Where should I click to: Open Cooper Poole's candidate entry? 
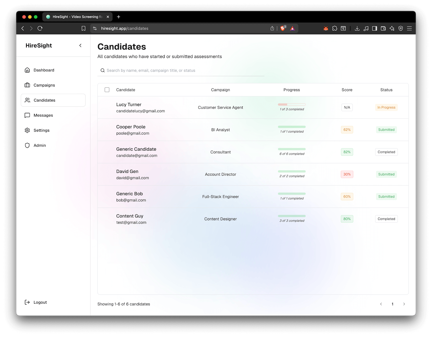pyautogui.click(x=131, y=127)
